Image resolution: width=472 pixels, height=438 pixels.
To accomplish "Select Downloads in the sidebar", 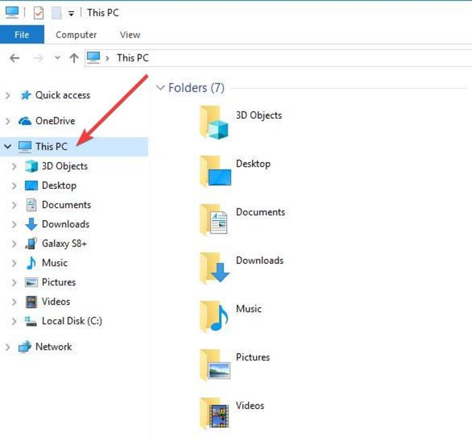I will point(65,224).
